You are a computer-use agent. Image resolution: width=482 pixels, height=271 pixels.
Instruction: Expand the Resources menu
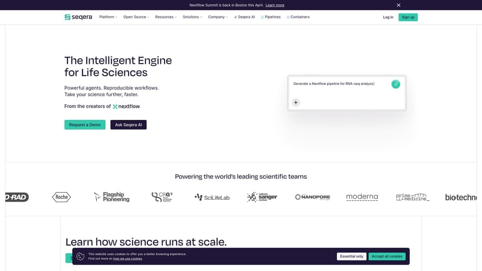point(166,17)
